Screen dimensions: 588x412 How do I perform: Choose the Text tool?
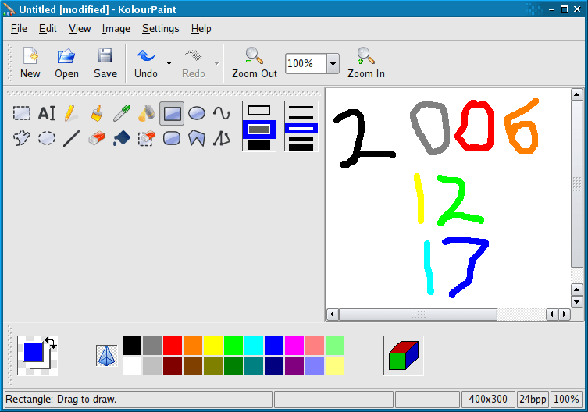click(x=47, y=113)
